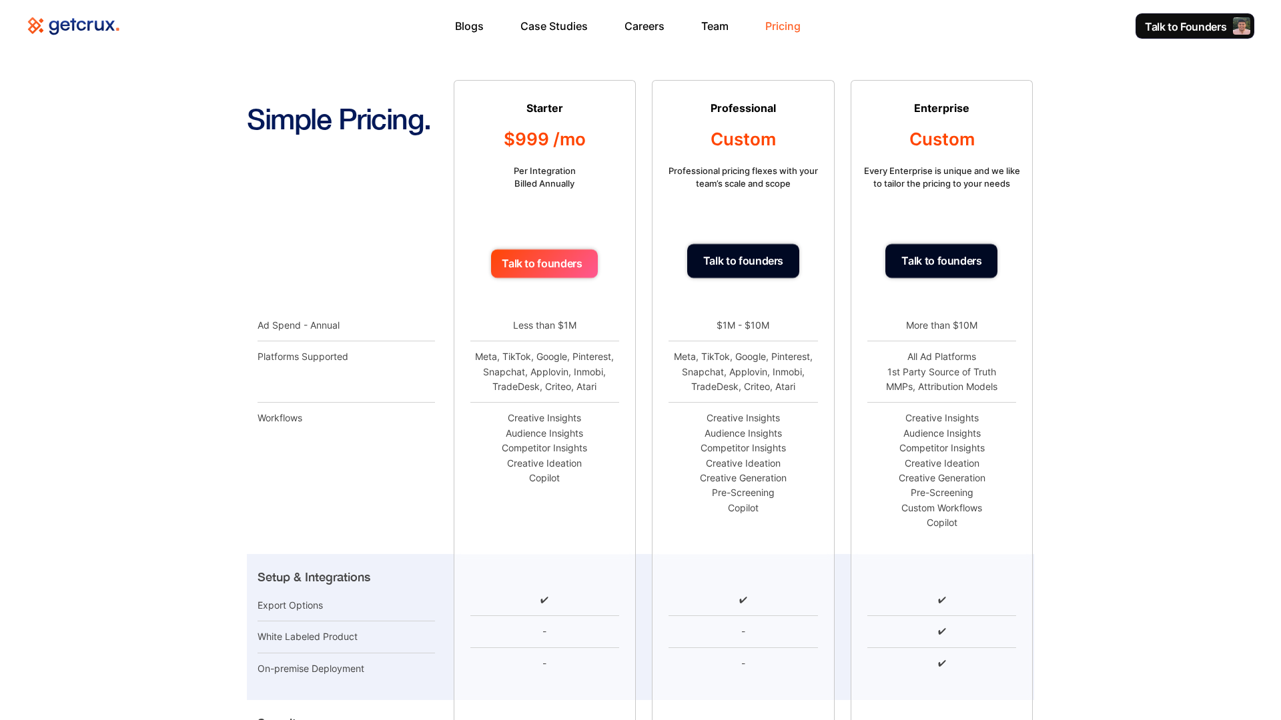
Task: Click Starter plan Talk to founders button
Action: 544,264
